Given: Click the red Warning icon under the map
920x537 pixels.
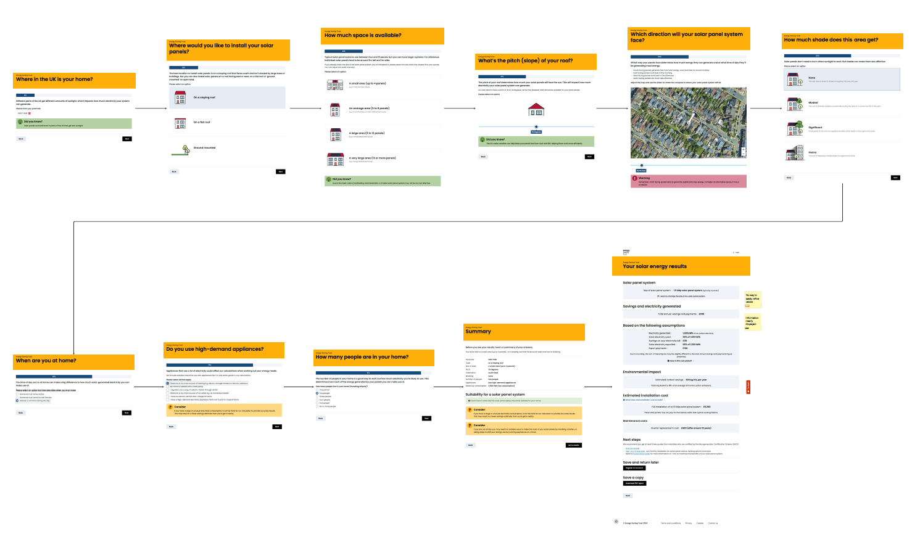Looking at the screenshot, I should pyautogui.click(x=634, y=179).
